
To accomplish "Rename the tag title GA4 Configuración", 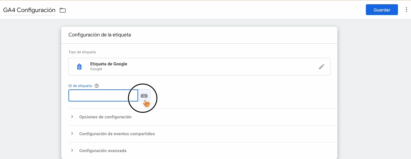I will click(x=29, y=10).
